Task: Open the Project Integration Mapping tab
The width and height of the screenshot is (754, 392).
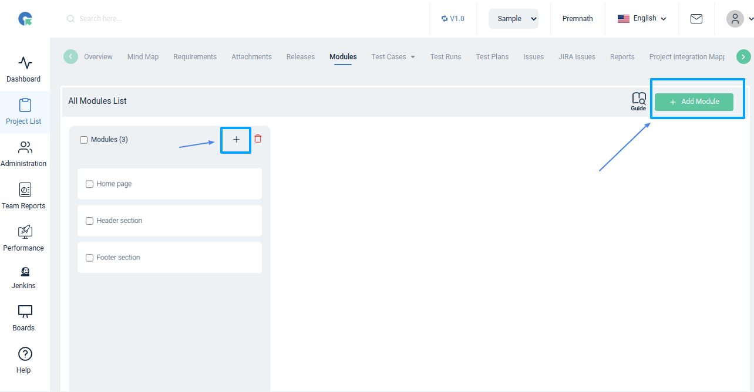Action: point(687,57)
